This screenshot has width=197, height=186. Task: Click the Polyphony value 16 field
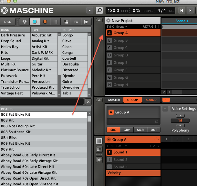[180, 121]
